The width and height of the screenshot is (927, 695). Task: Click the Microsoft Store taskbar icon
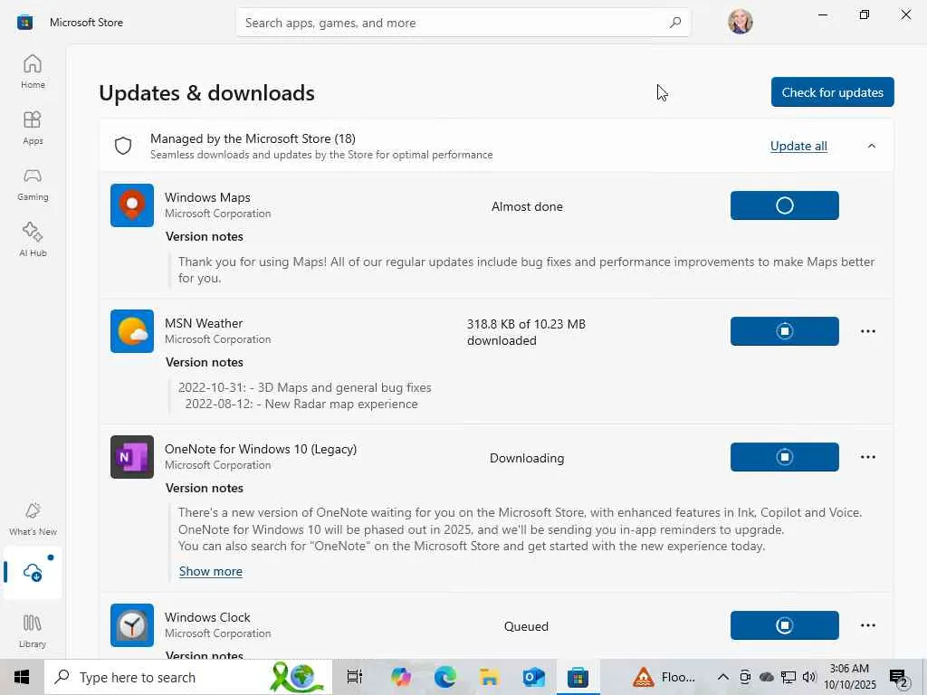(578, 677)
